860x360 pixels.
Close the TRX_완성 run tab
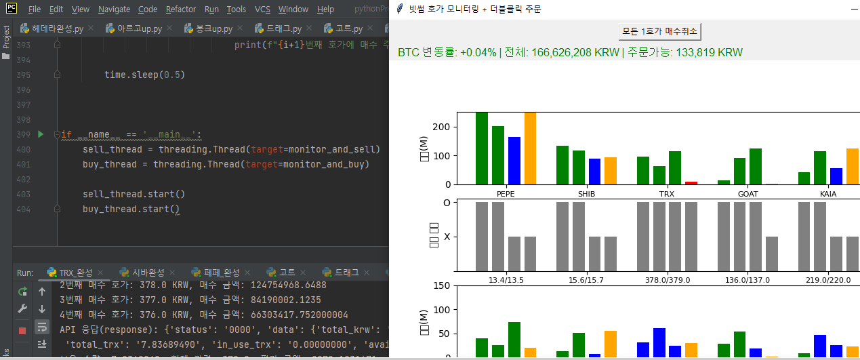pyautogui.click(x=101, y=273)
